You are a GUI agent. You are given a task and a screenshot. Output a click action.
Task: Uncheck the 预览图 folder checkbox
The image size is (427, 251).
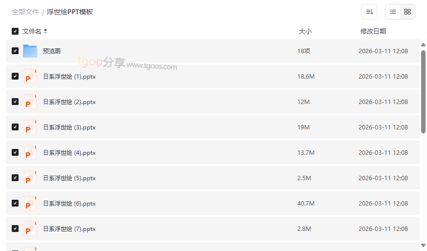15,51
